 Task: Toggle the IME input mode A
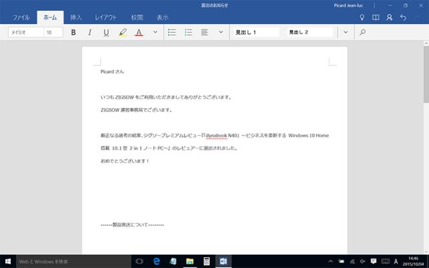[396, 261]
